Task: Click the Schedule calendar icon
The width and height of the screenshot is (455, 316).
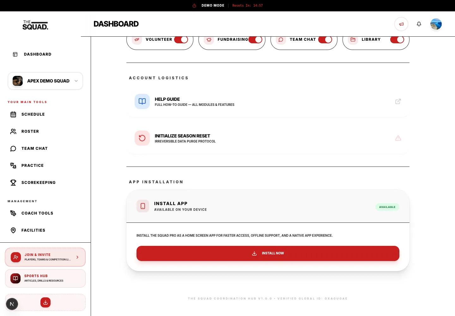Action: point(13,114)
